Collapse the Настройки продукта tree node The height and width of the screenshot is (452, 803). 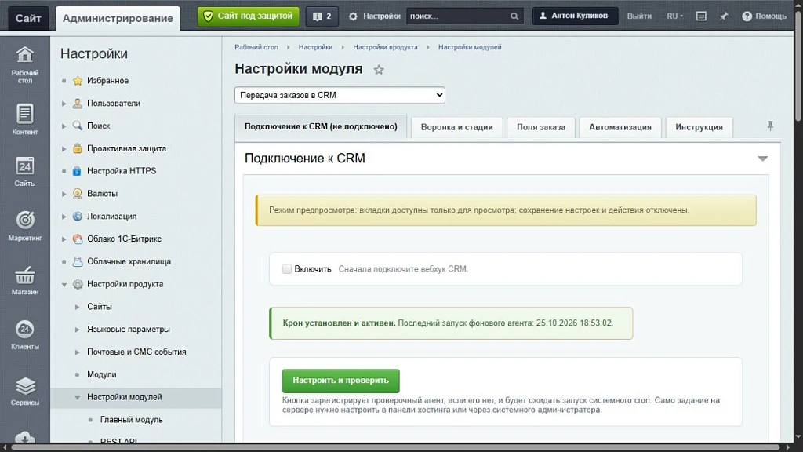point(64,284)
